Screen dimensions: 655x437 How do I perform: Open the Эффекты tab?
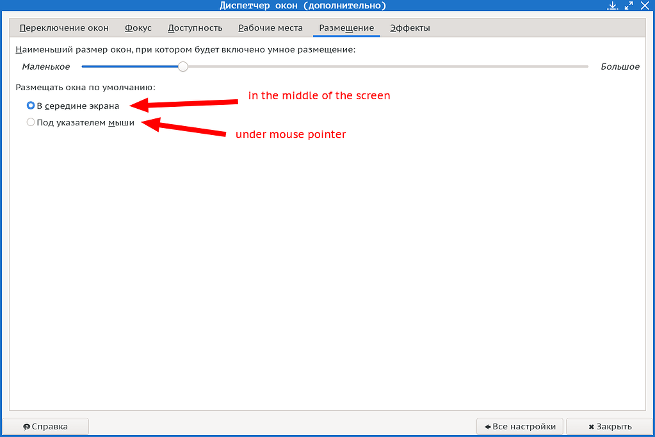410,28
